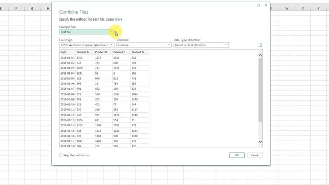Open the File Origin dropdown
The height and width of the screenshot is (185, 329).
[87, 45]
